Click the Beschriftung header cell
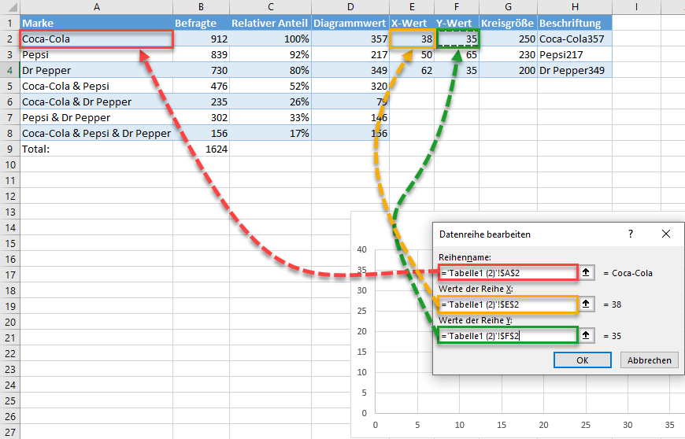 point(575,23)
